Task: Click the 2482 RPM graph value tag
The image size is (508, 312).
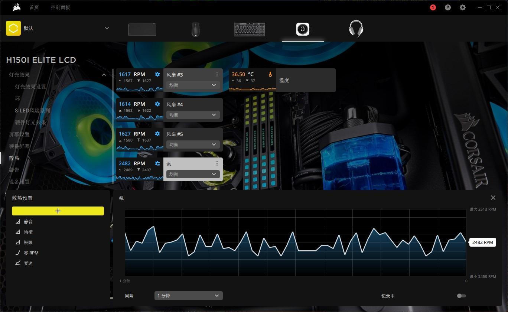Action: [x=483, y=242]
